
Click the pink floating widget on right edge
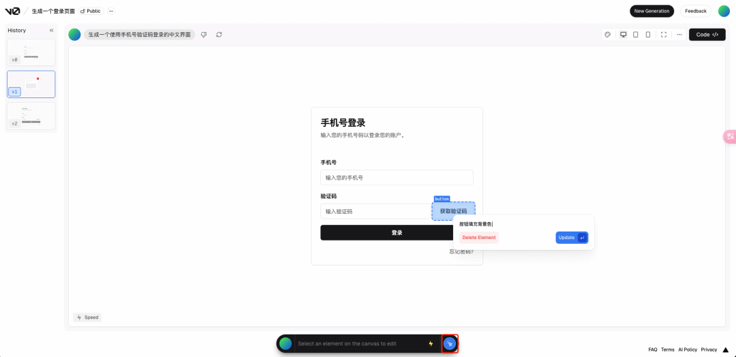point(729,136)
